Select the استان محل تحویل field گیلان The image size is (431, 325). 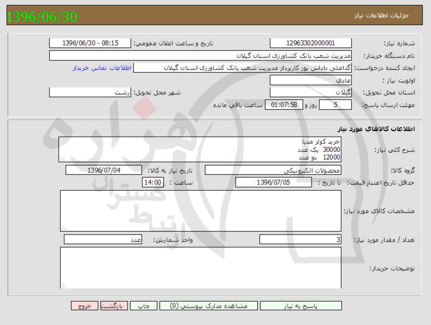click(310, 92)
